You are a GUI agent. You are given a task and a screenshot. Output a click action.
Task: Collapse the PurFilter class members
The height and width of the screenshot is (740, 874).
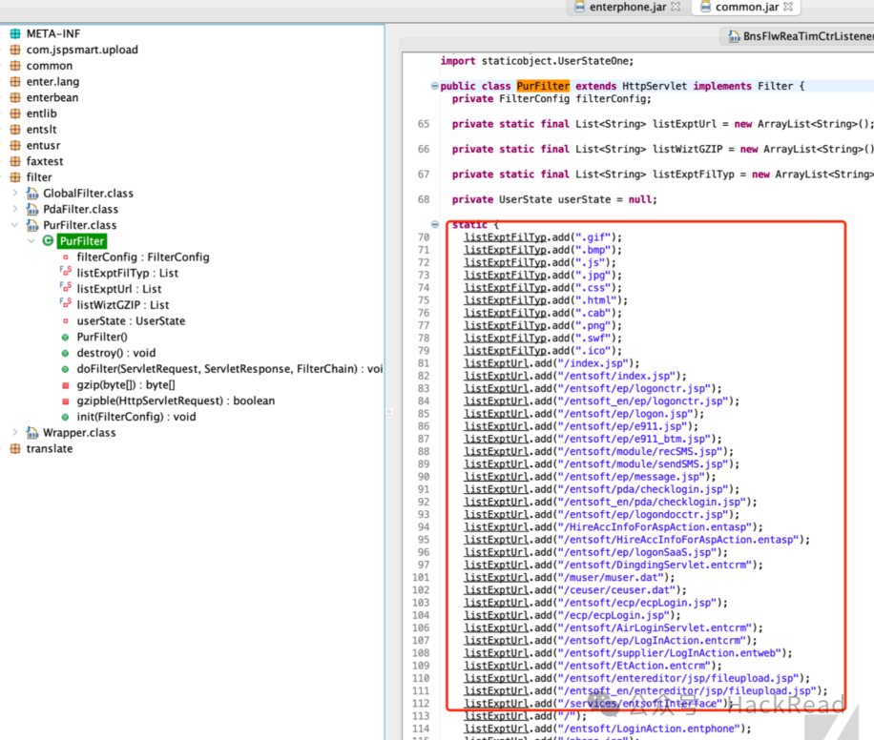[31, 241]
